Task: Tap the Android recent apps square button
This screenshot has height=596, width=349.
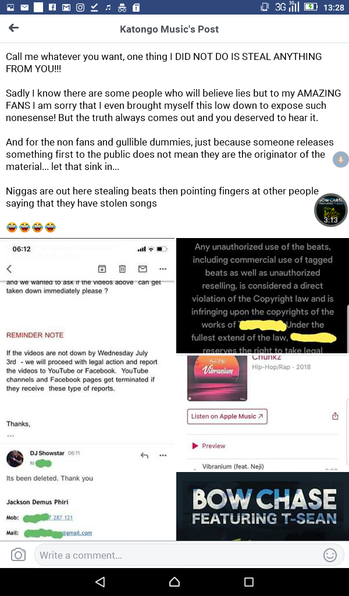Action: tap(249, 581)
